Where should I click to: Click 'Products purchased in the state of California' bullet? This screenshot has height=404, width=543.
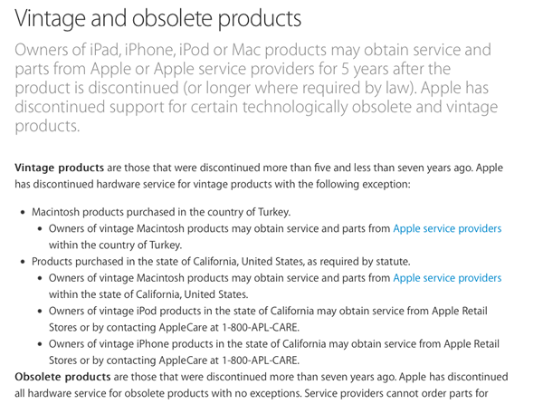(221, 262)
